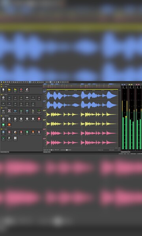This screenshot has height=236, width=142.
Task: Select the CD disc icon in Import section
Action: (27, 90)
